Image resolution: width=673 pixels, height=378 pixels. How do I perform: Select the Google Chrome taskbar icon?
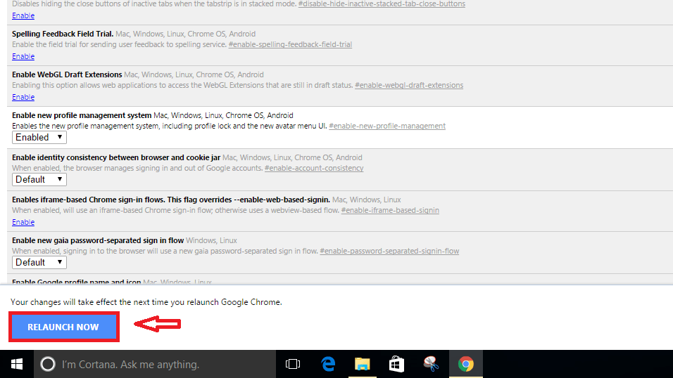click(466, 364)
